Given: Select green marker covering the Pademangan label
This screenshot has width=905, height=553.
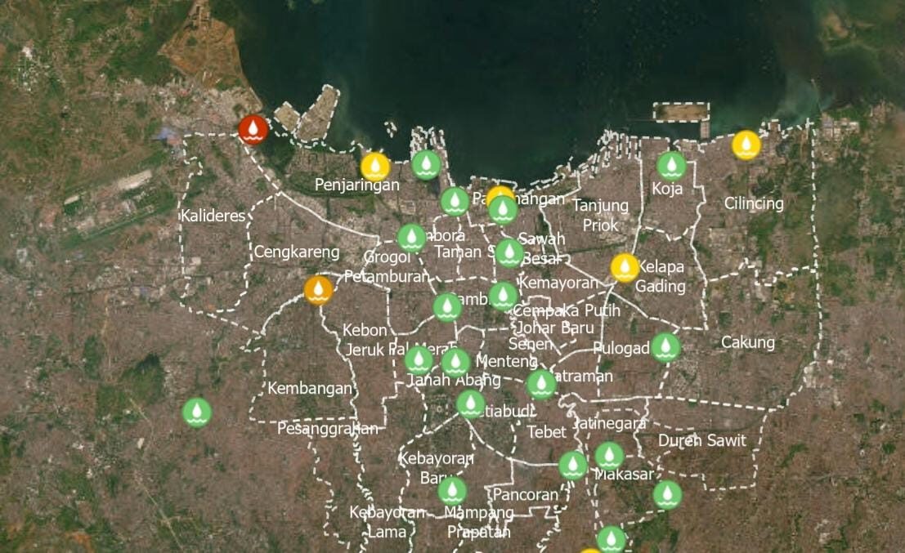Looking at the screenshot, I should click(503, 210).
